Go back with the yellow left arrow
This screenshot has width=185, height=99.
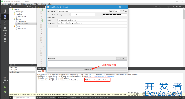pos(38,7)
